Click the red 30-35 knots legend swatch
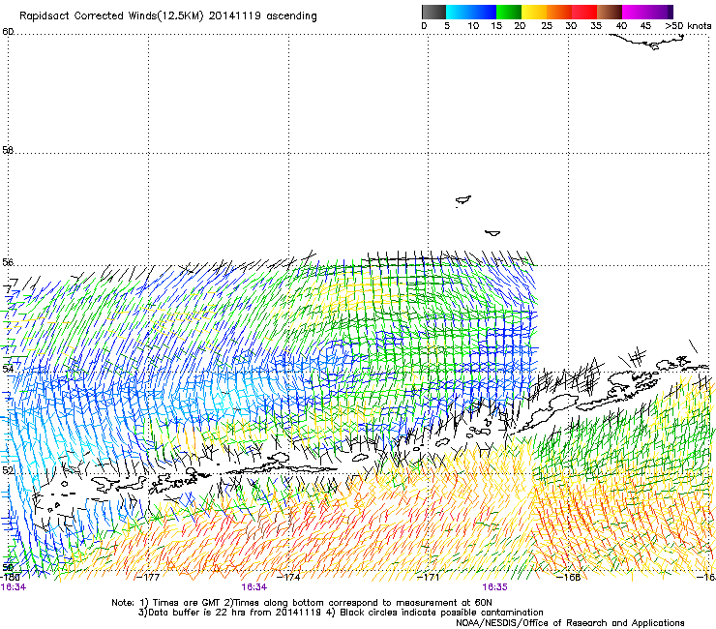716x629 pixels. point(584,12)
